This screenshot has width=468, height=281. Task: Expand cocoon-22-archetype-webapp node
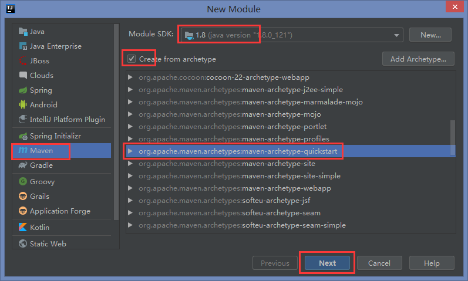130,77
